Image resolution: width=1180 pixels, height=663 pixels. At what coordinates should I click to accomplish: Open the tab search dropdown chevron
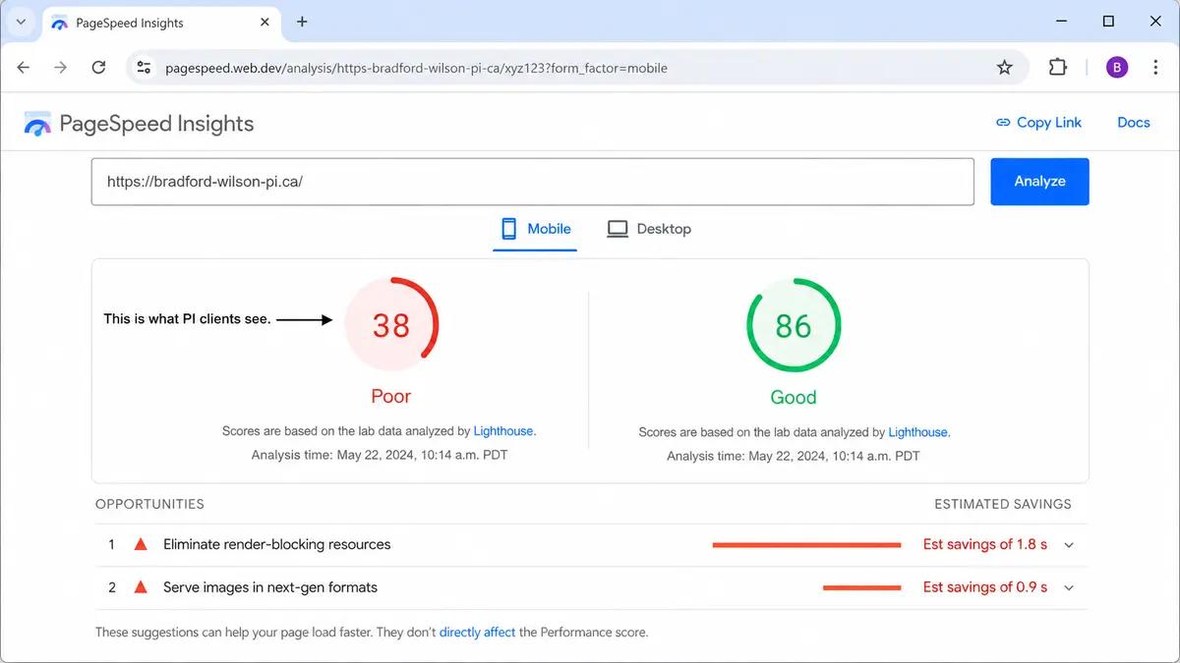tap(21, 22)
